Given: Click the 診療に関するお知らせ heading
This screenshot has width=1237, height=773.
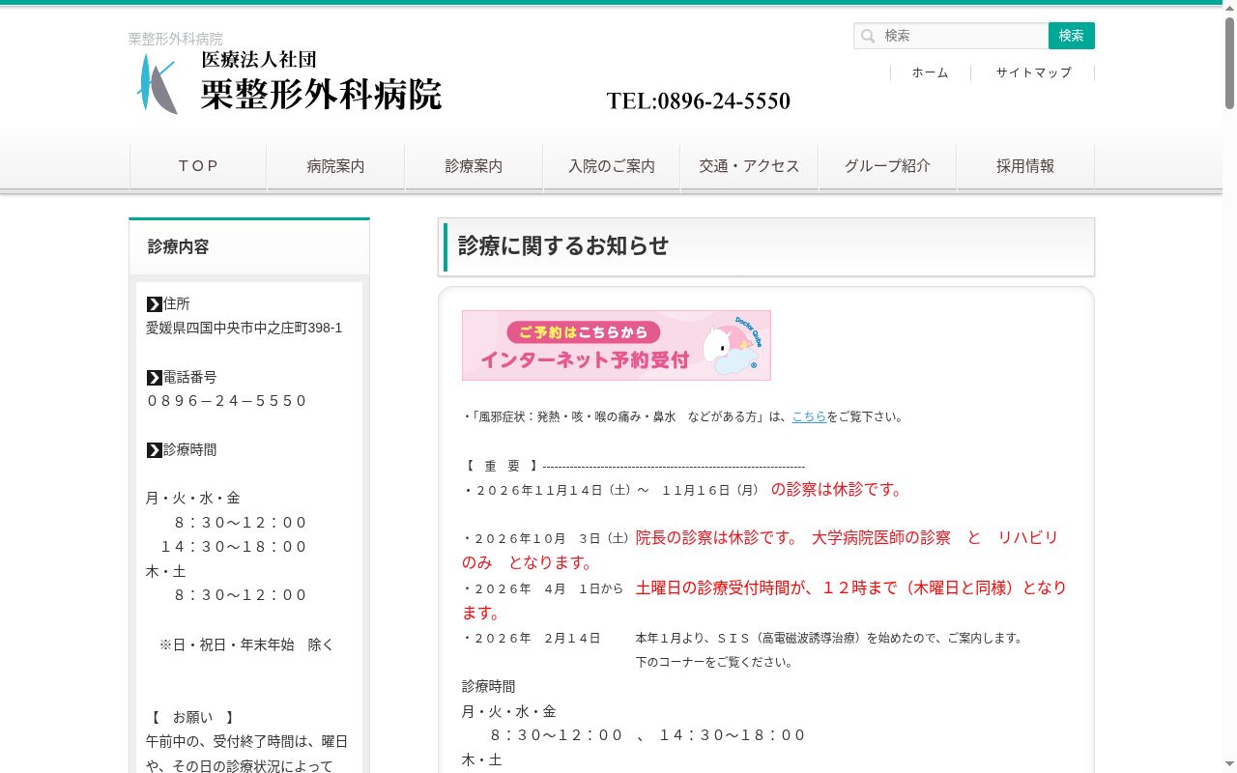Looking at the screenshot, I should 563,246.
